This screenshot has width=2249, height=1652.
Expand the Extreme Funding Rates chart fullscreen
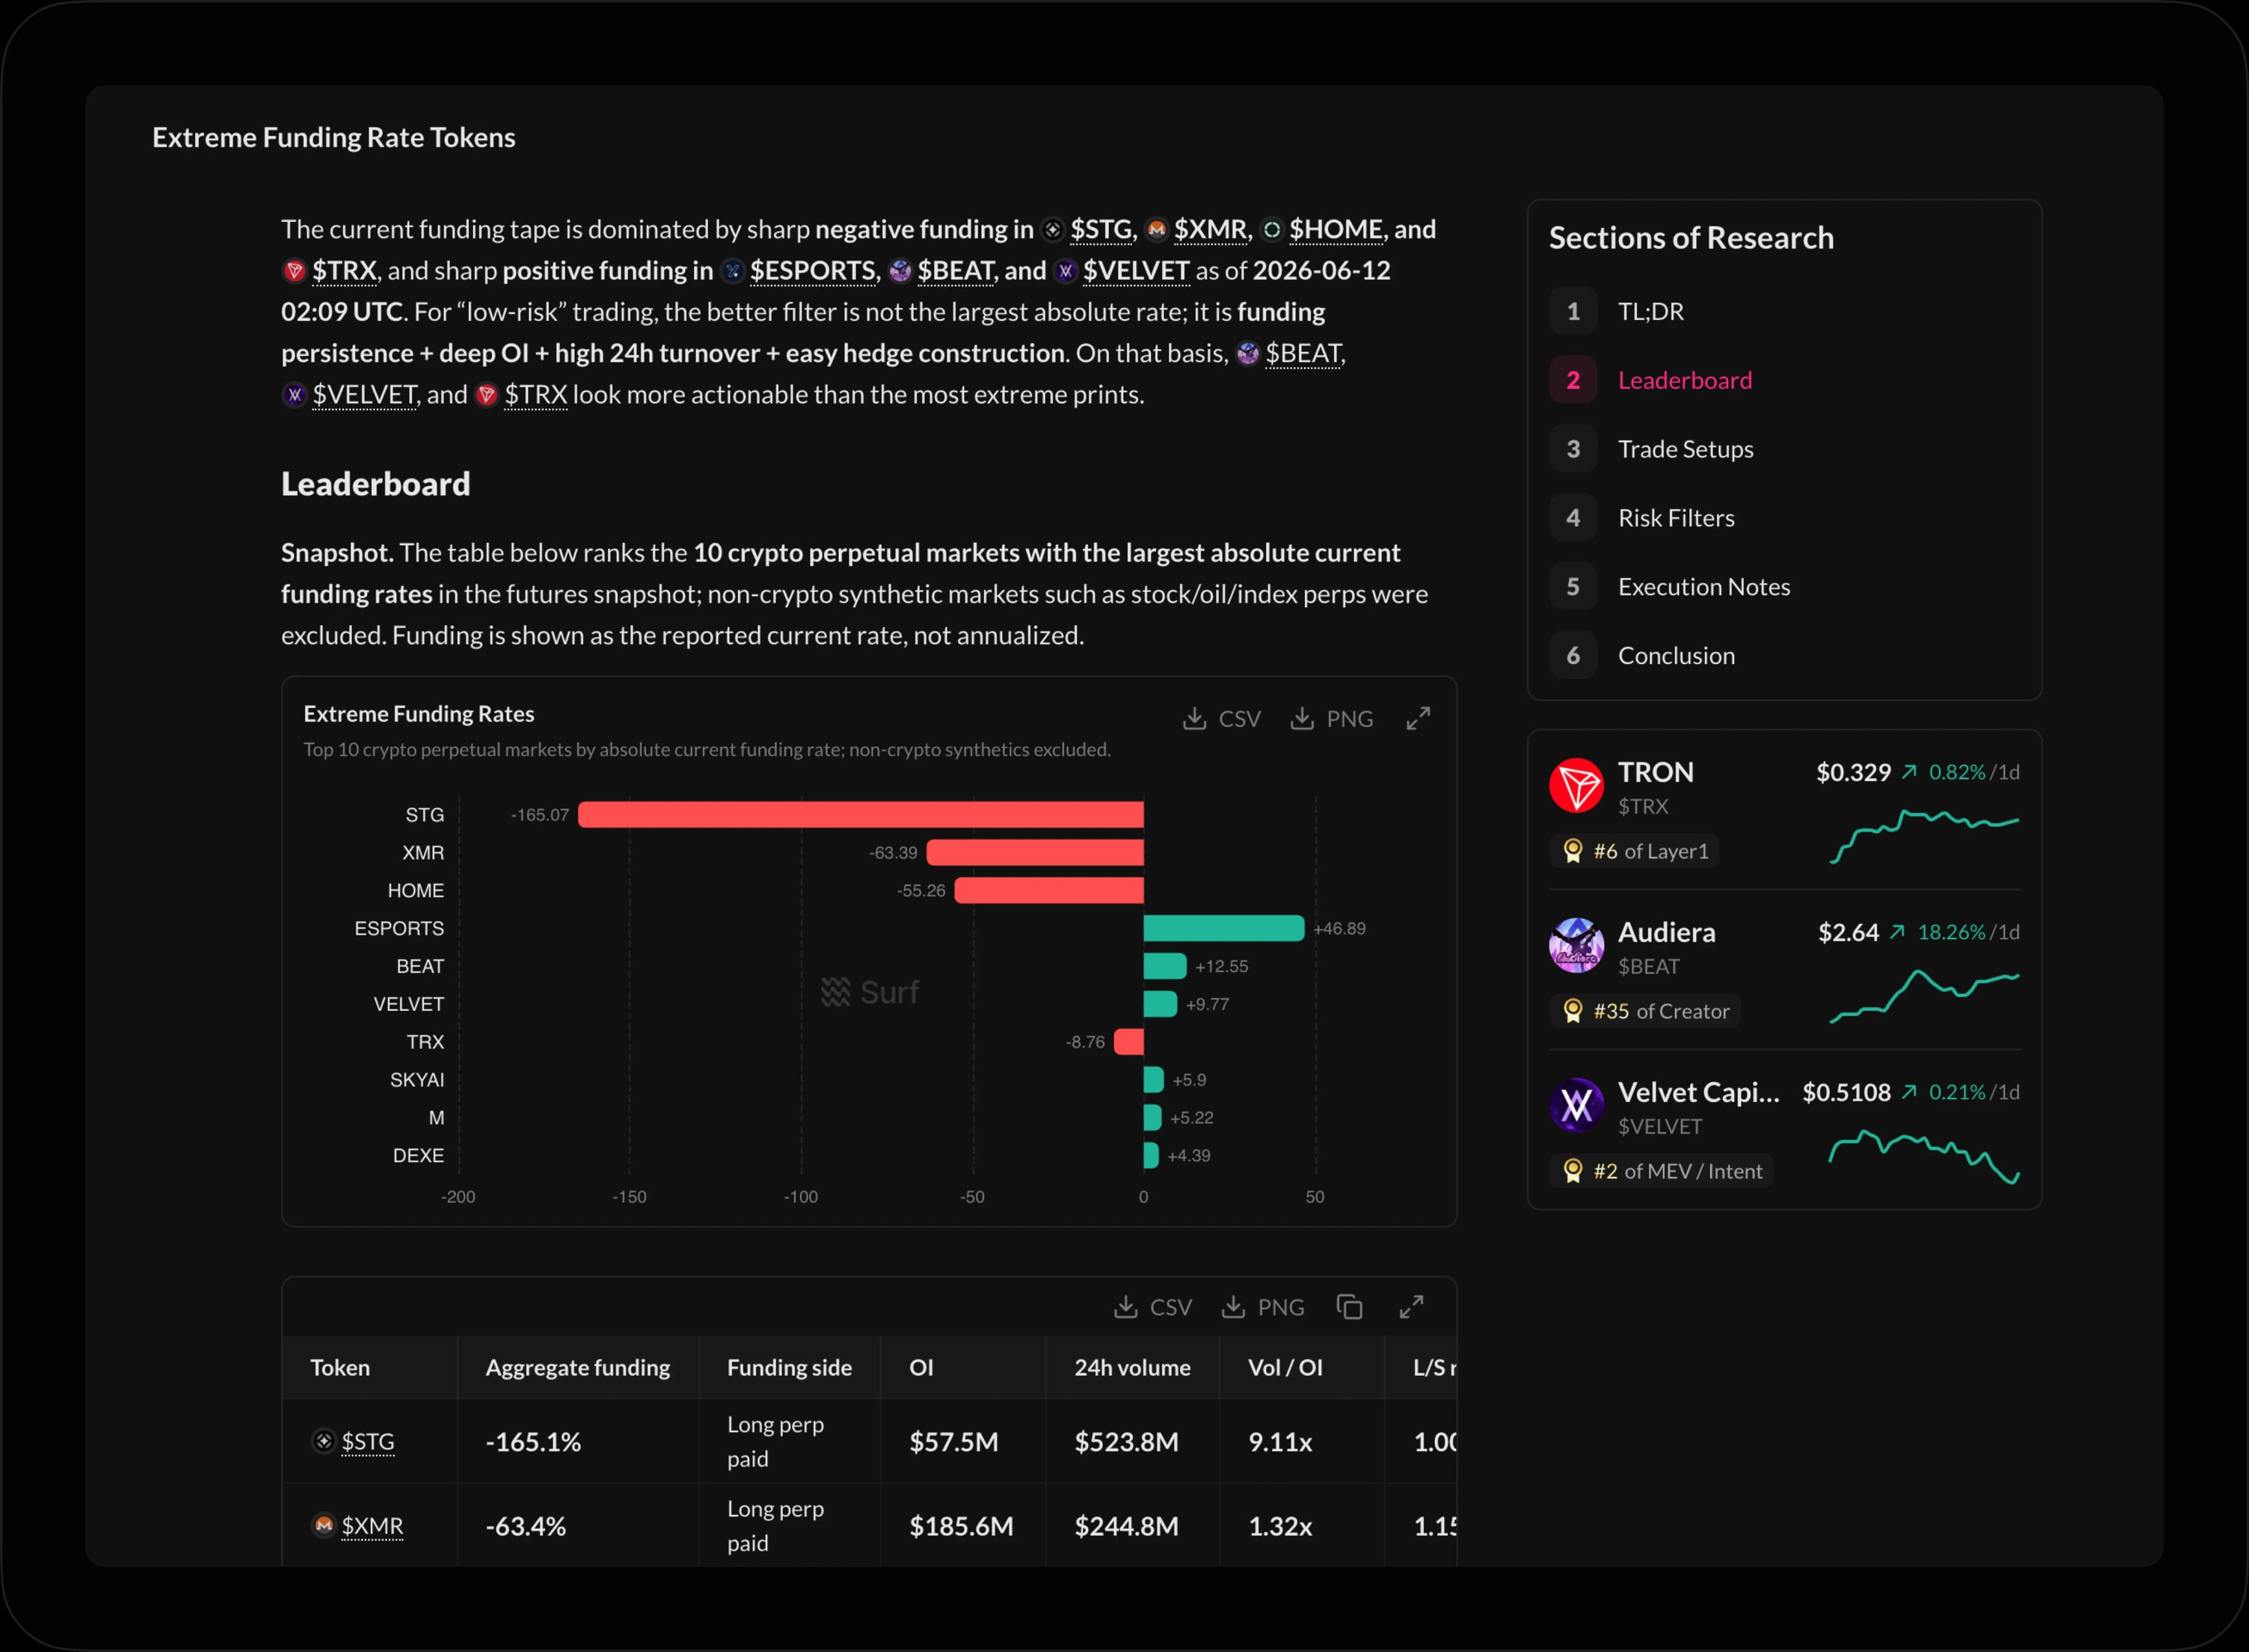1418,718
